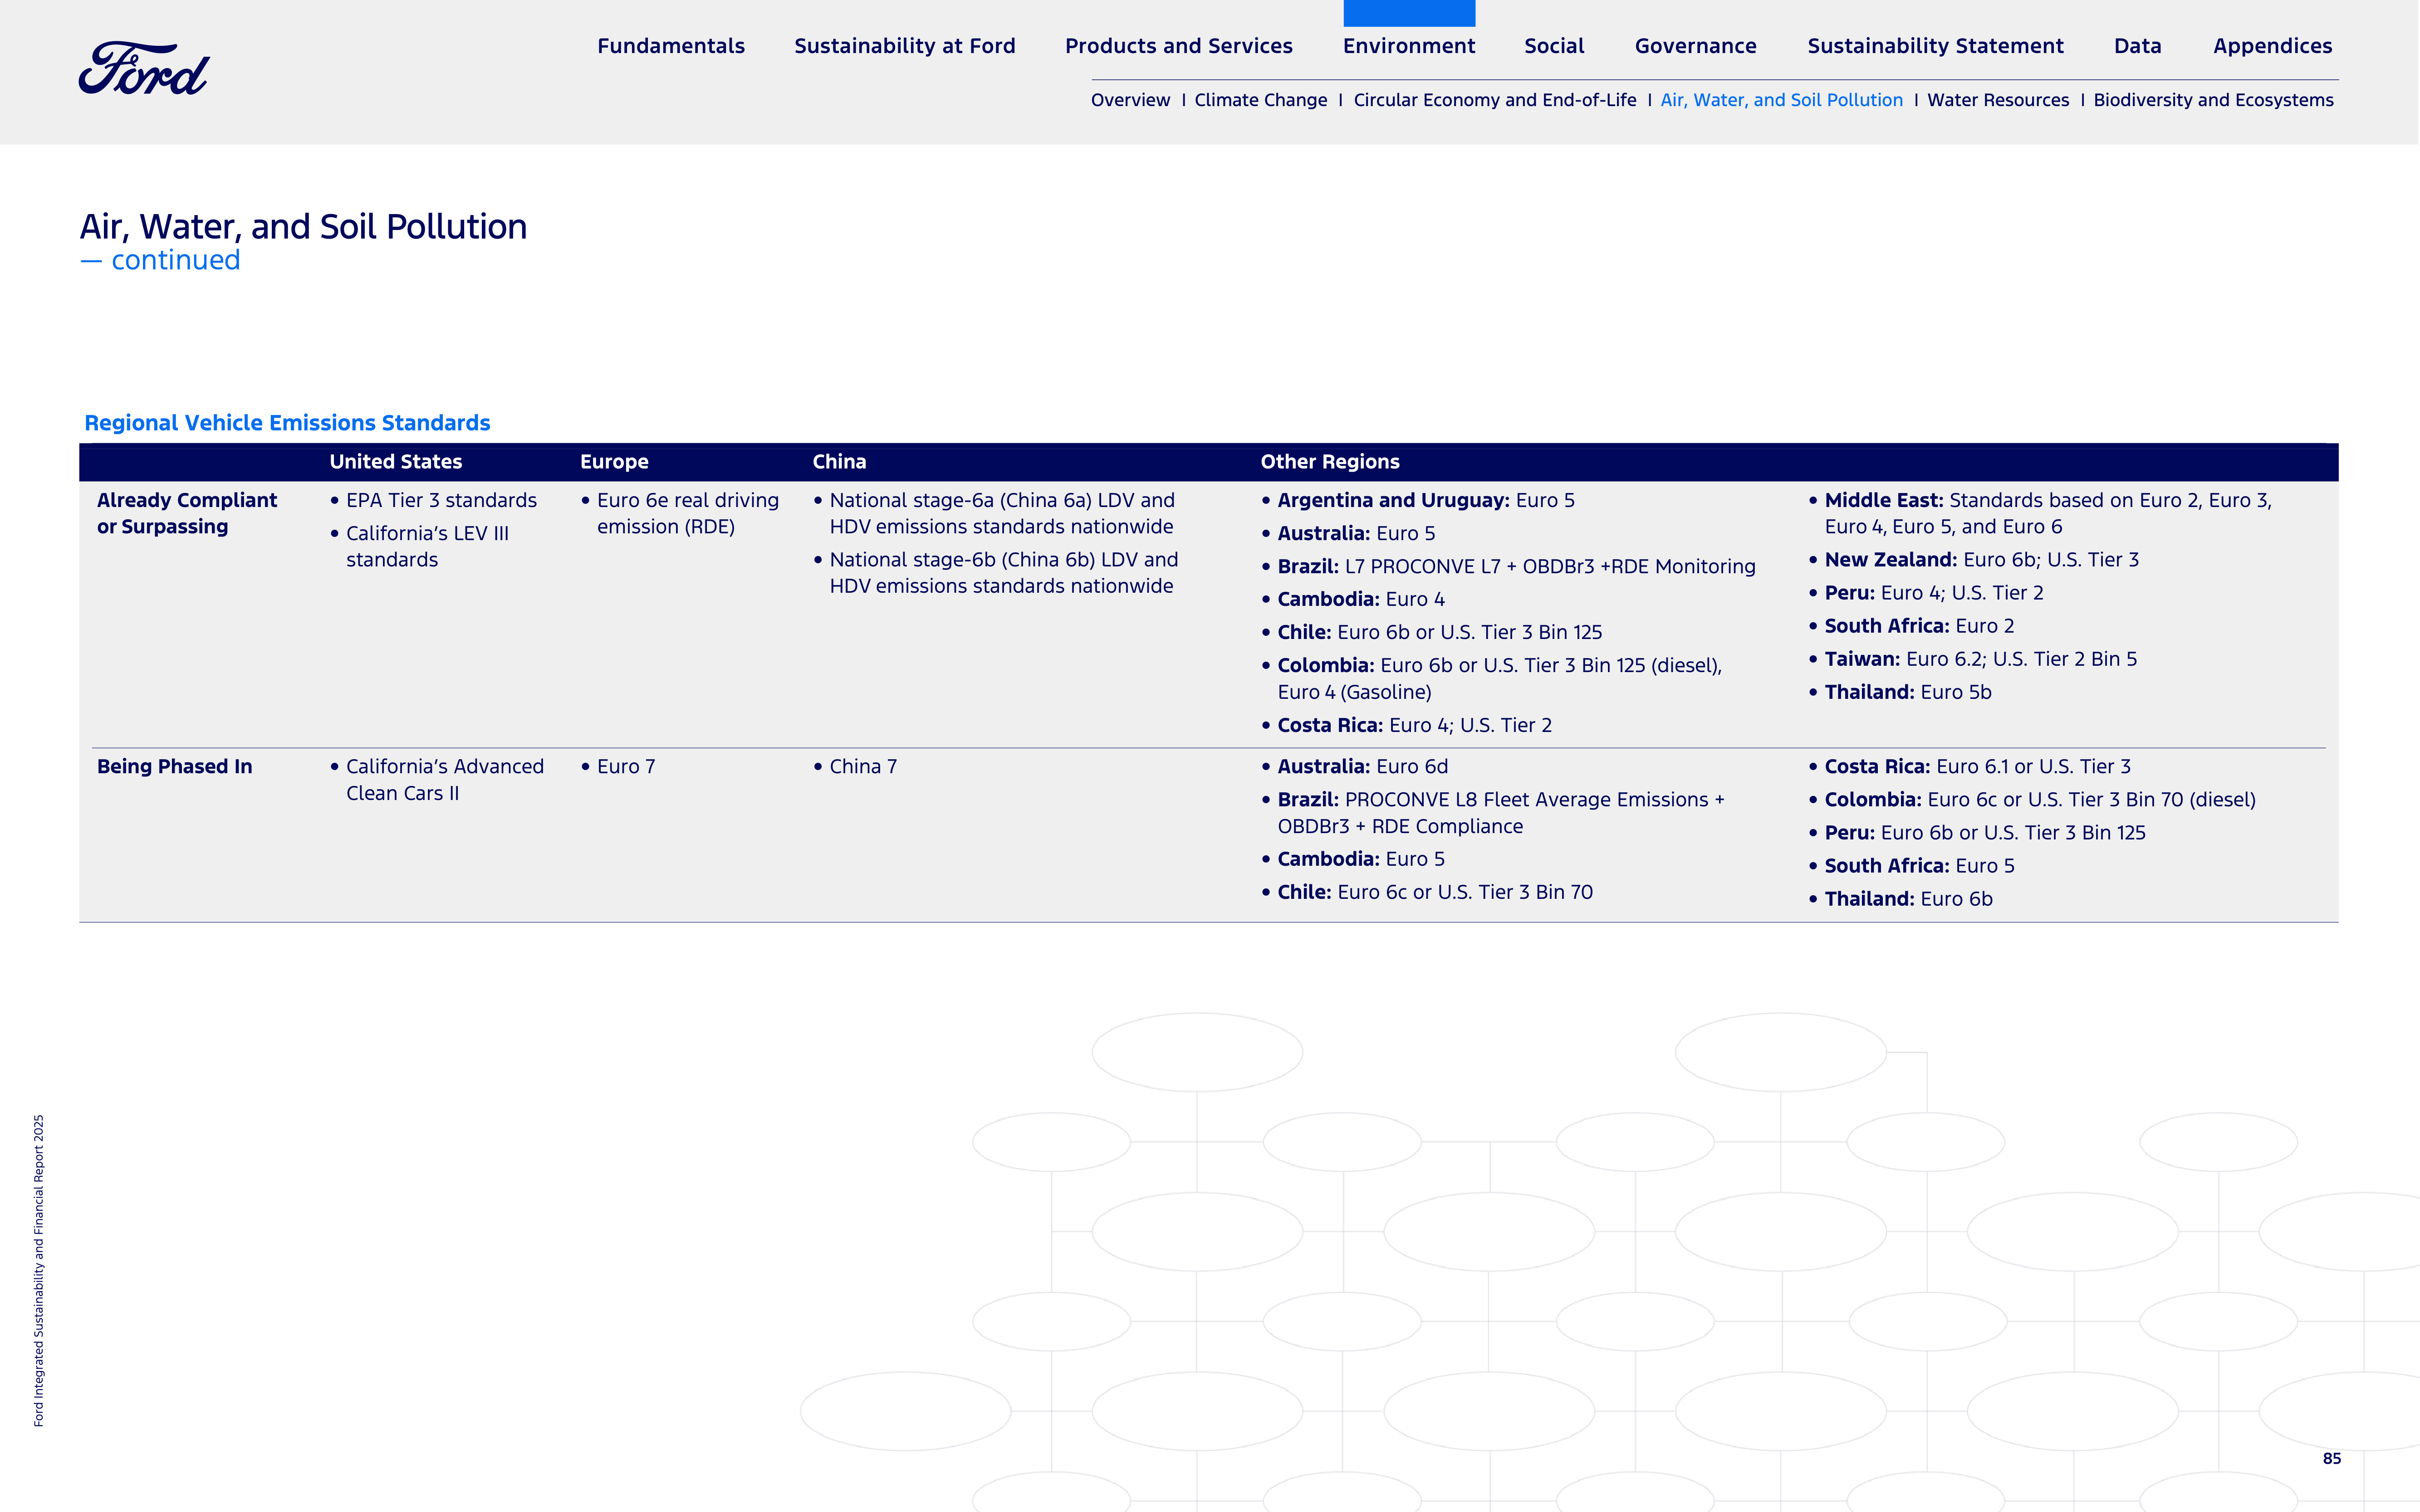The image size is (2420, 1512).
Task: Click 'Chile: Euro 6b or U.S. Tier 3 Bin 125'
Action: click(1440, 633)
